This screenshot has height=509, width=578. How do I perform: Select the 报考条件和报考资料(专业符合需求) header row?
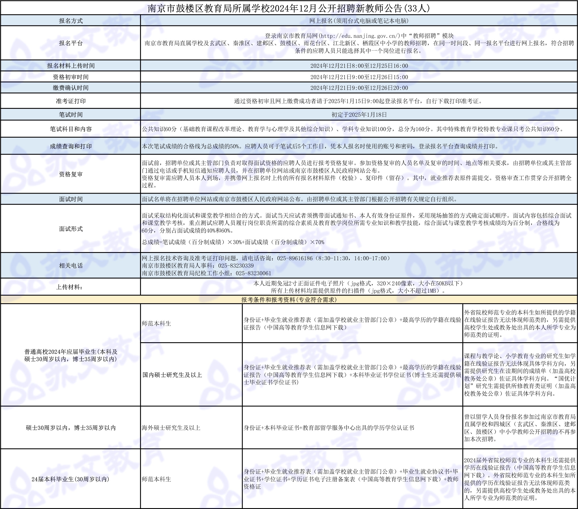tap(289, 300)
